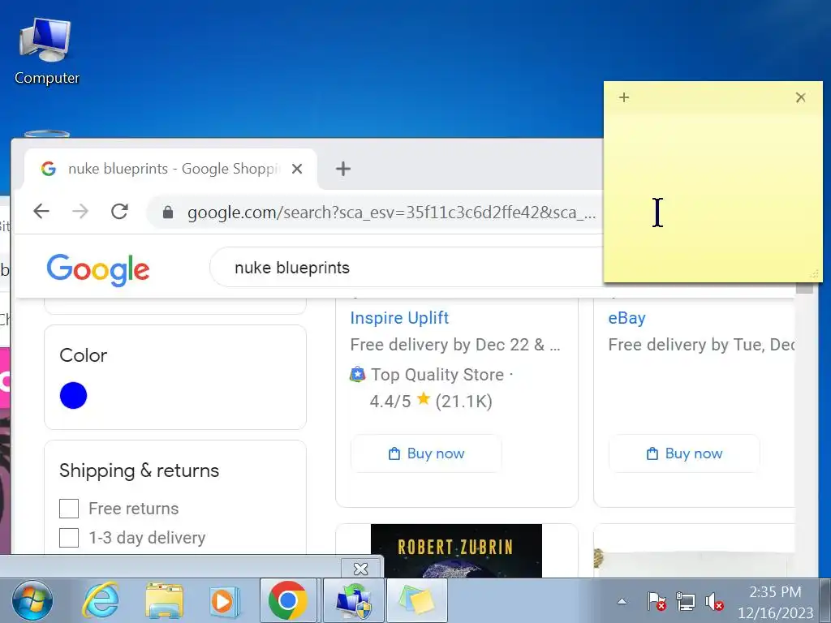Go to Google home via the logo
The image size is (831, 623).
tap(98, 269)
